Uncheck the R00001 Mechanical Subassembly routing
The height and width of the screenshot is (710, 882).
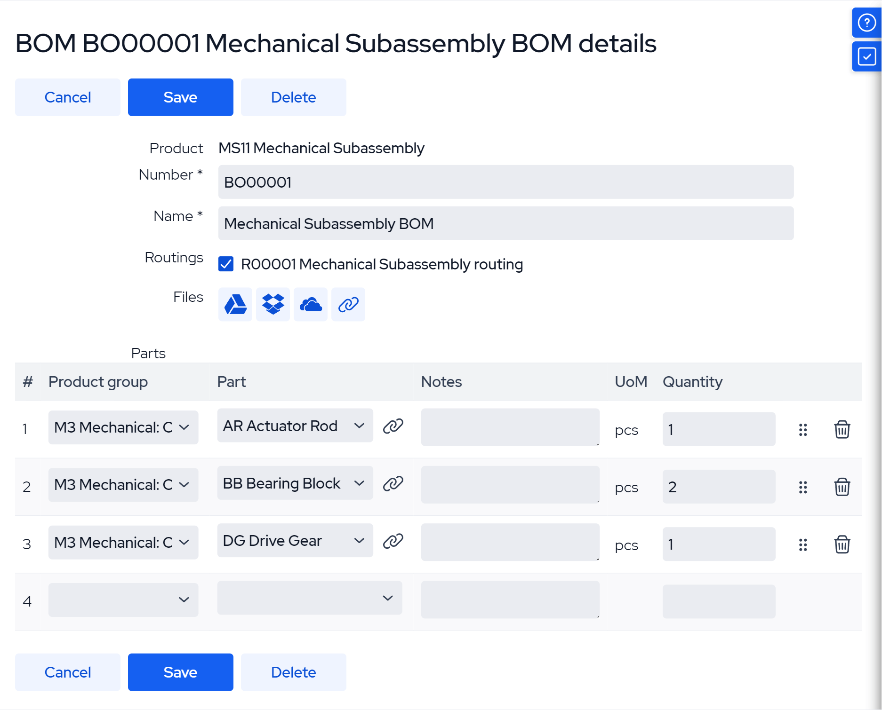[x=226, y=264]
